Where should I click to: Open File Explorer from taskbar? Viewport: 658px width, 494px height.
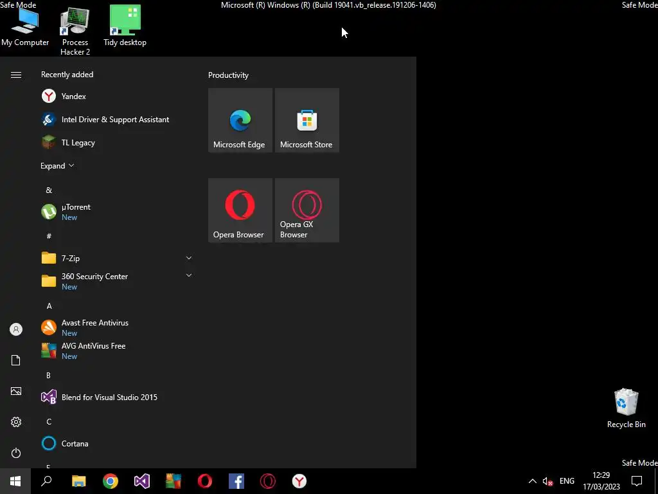pos(78,481)
